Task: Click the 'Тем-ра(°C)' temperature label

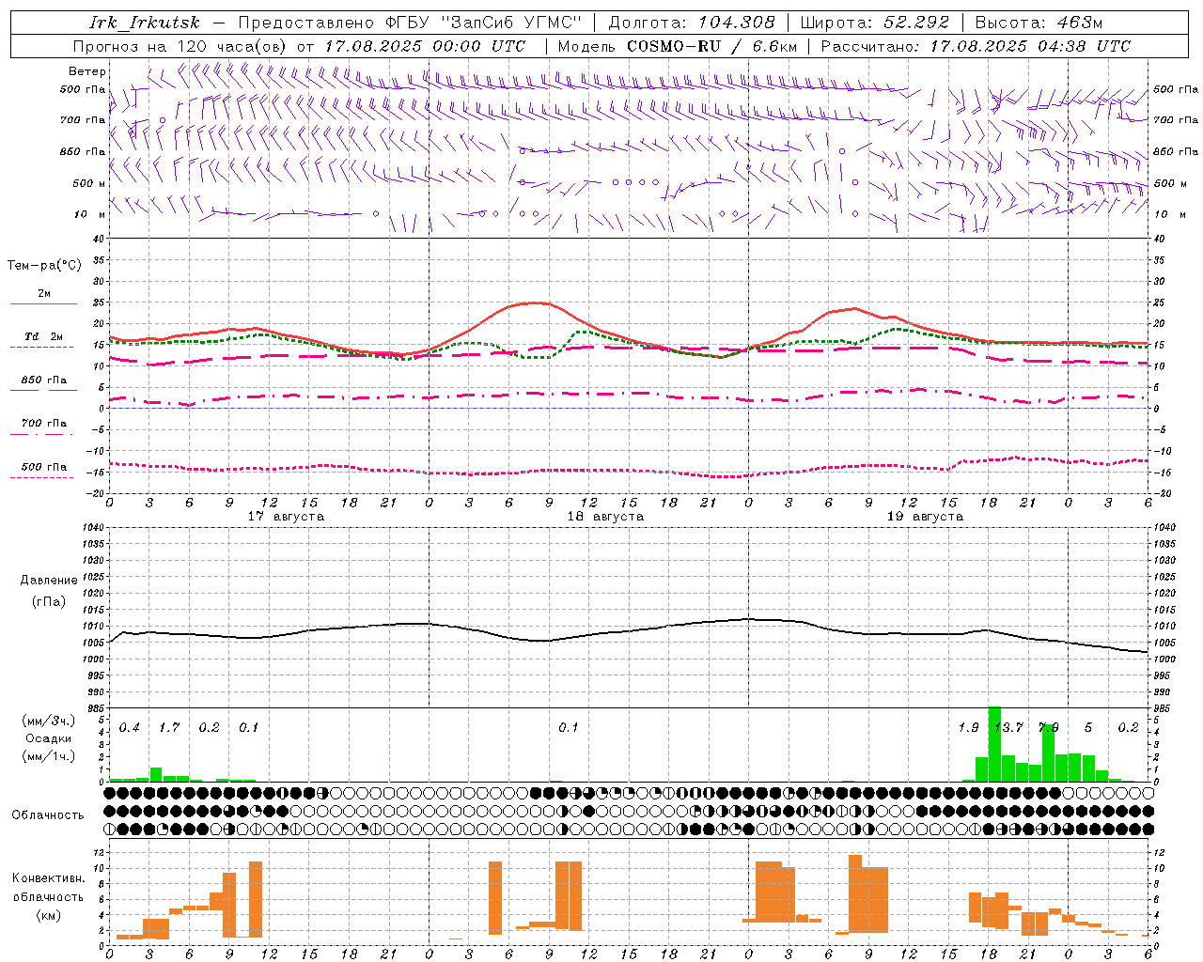Action: [x=44, y=266]
